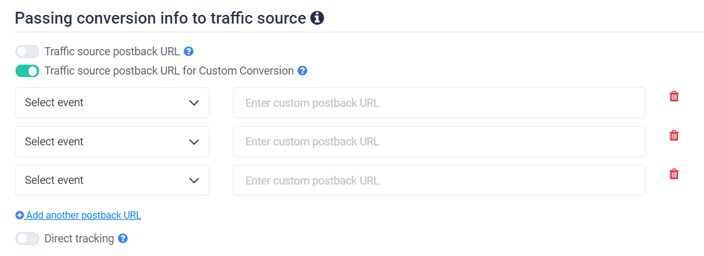
Task: Delete the first custom postback row
Action: (x=674, y=96)
